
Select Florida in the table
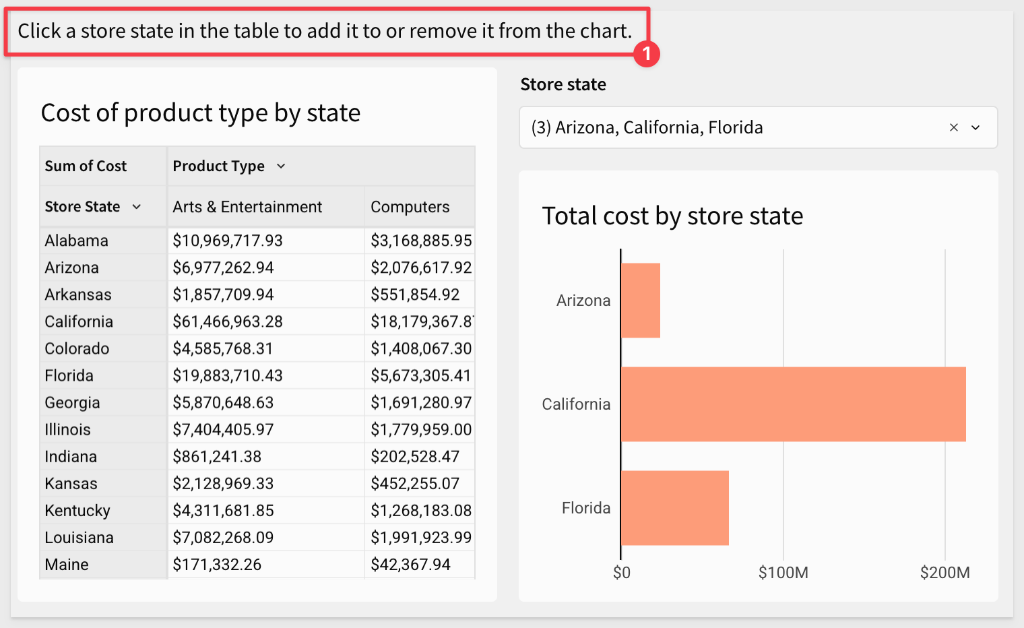tap(69, 375)
